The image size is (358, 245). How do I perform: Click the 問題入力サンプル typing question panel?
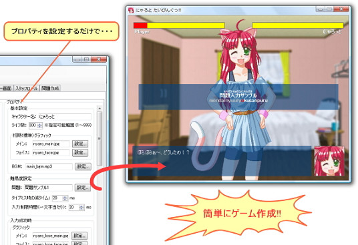pyautogui.click(x=238, y=97)
